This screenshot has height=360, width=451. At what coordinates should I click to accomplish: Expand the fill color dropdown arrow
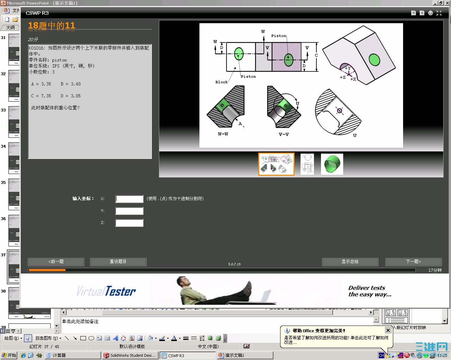(x=156, y=338)
